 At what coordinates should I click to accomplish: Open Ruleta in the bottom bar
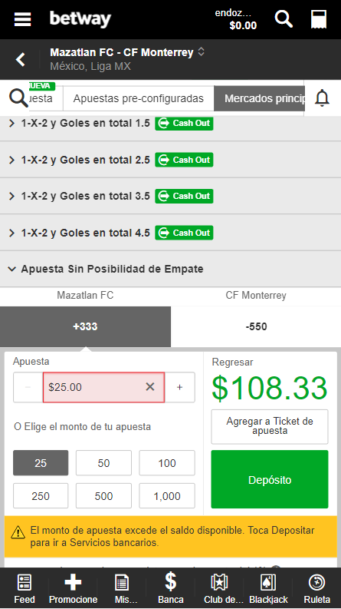[x=316, y=589]
